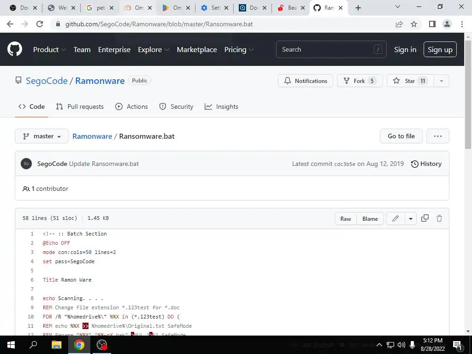Open the Chrome profile avatar
This screenshot has width=472, height=354.
point(447,24)
